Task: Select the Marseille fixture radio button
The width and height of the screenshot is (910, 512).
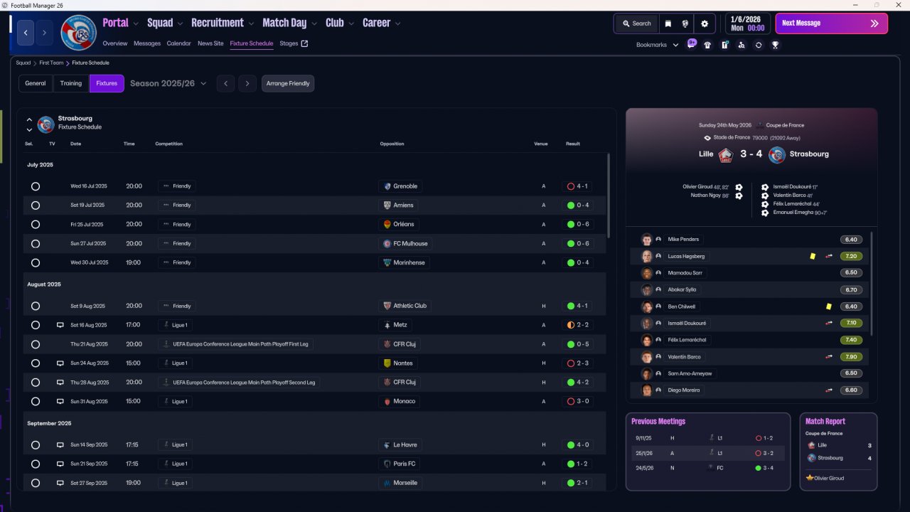Action: tap(36, 484)
